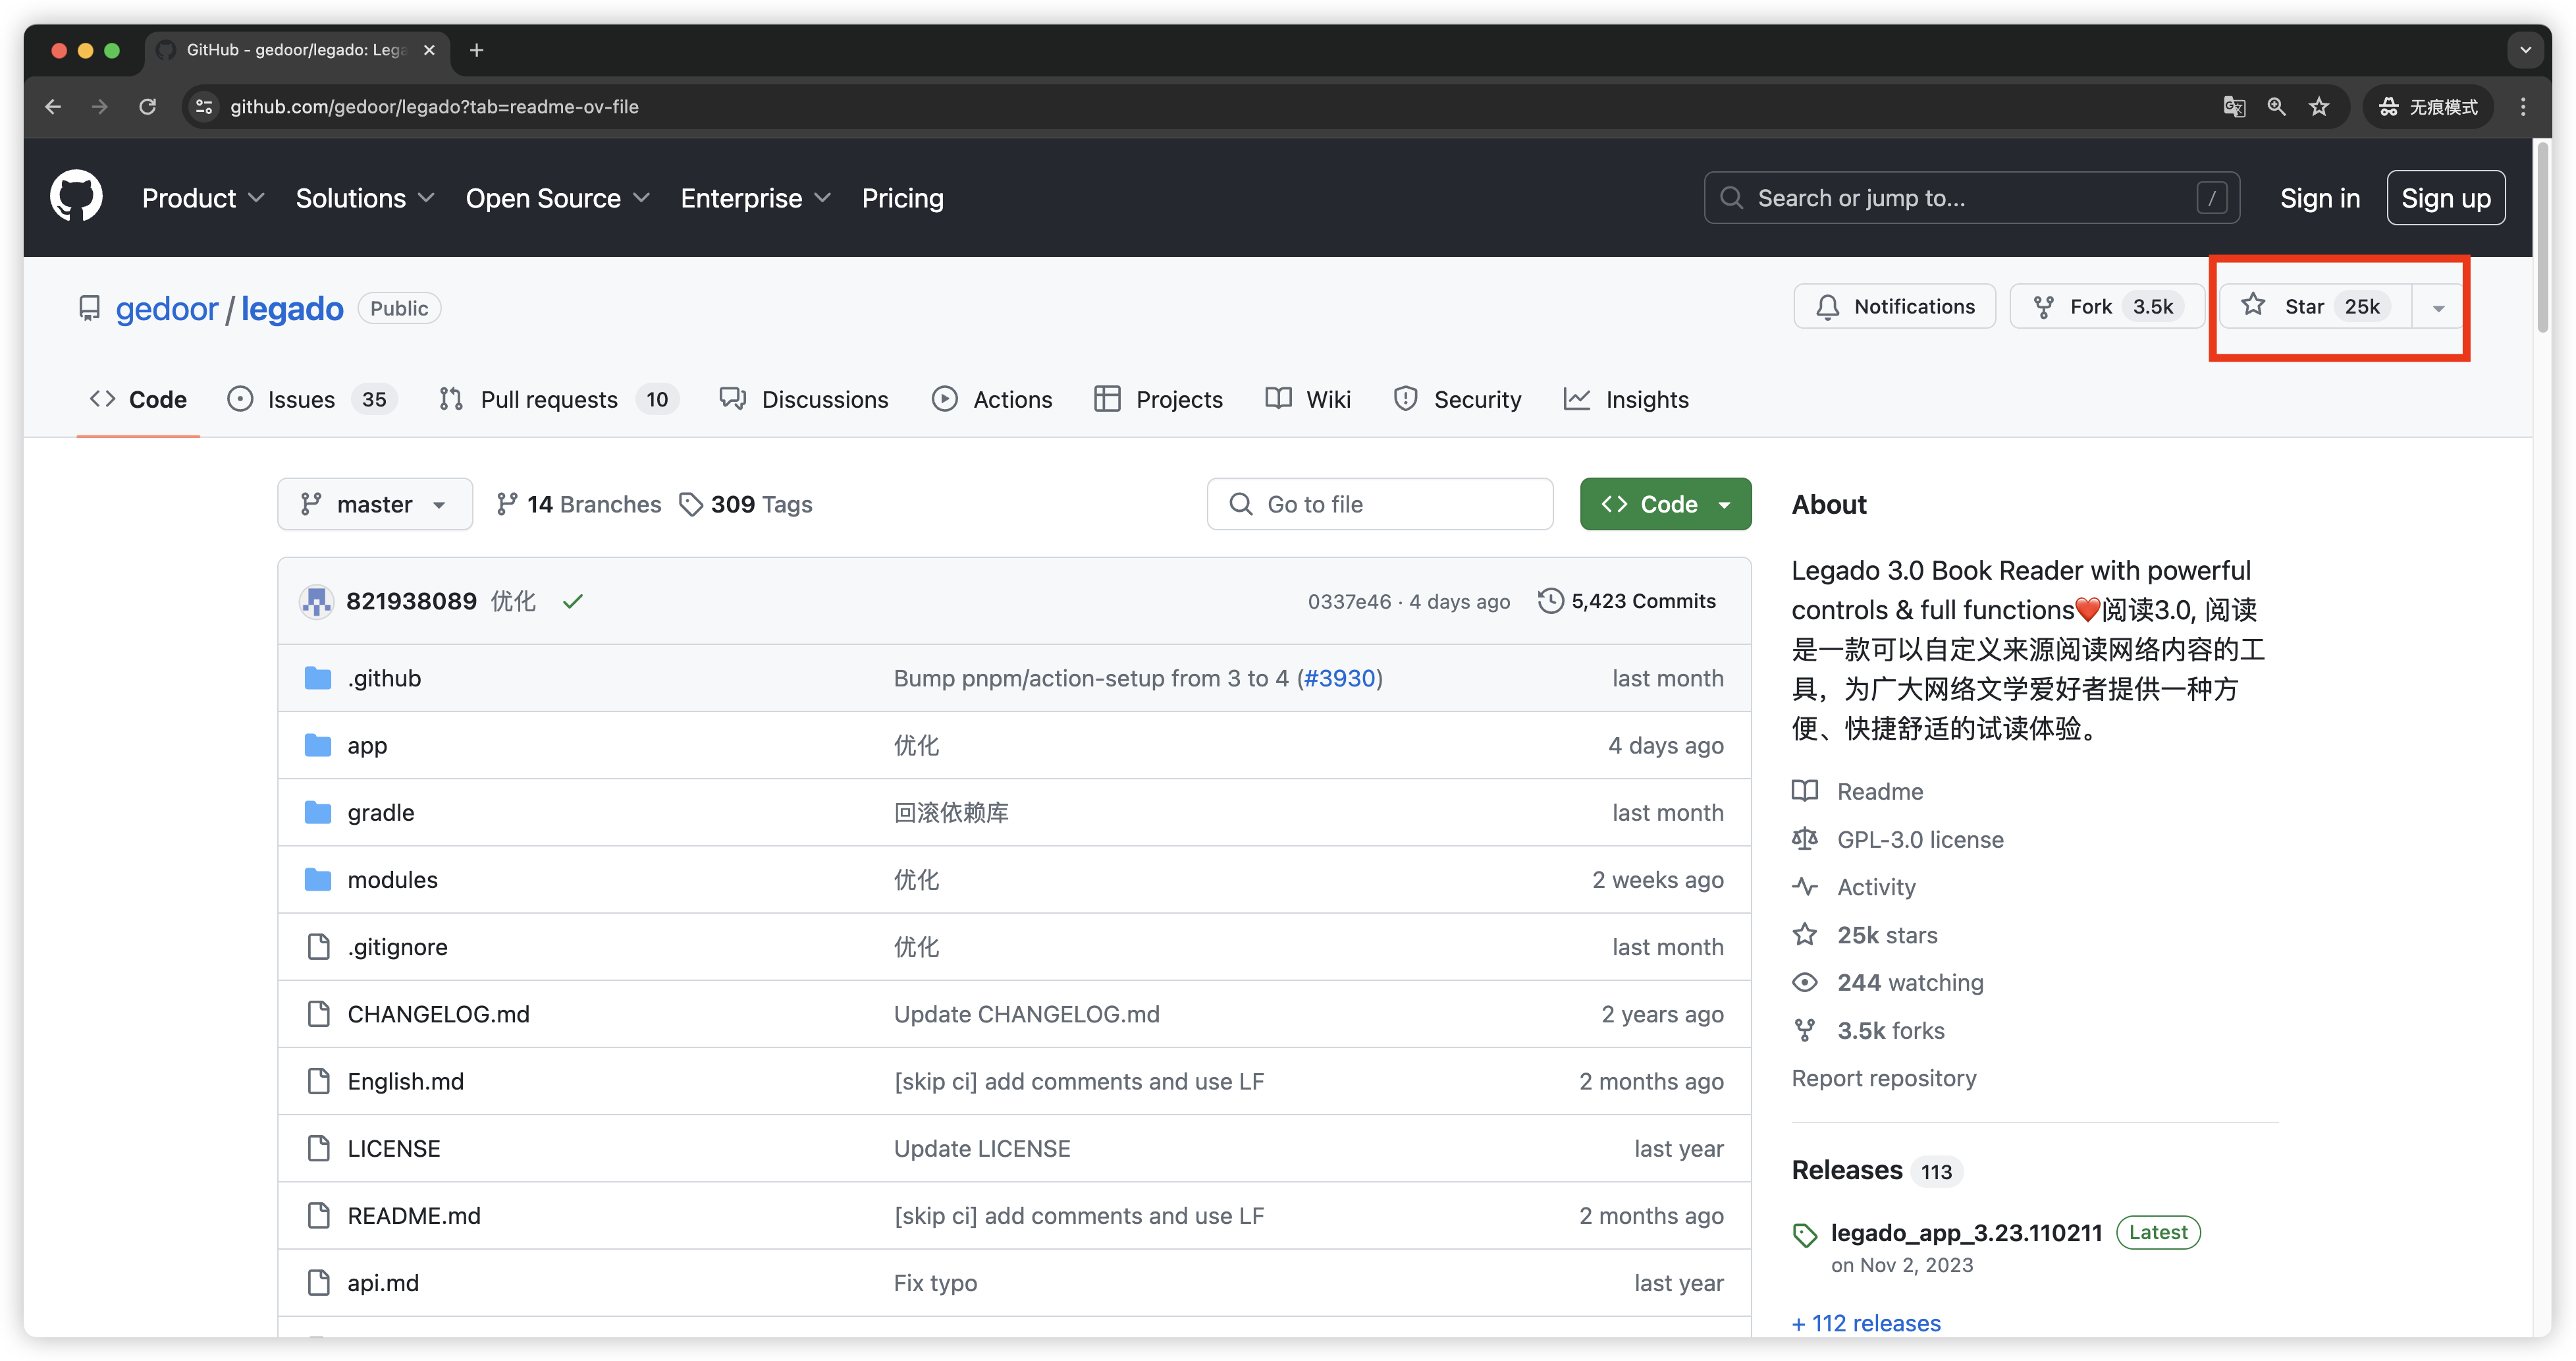Open the Insights tab
Screen dimensions: 2576x1361
pos(1626,399)
